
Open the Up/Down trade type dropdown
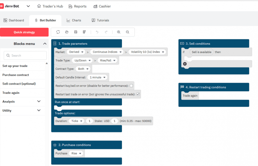coord(82,60)
